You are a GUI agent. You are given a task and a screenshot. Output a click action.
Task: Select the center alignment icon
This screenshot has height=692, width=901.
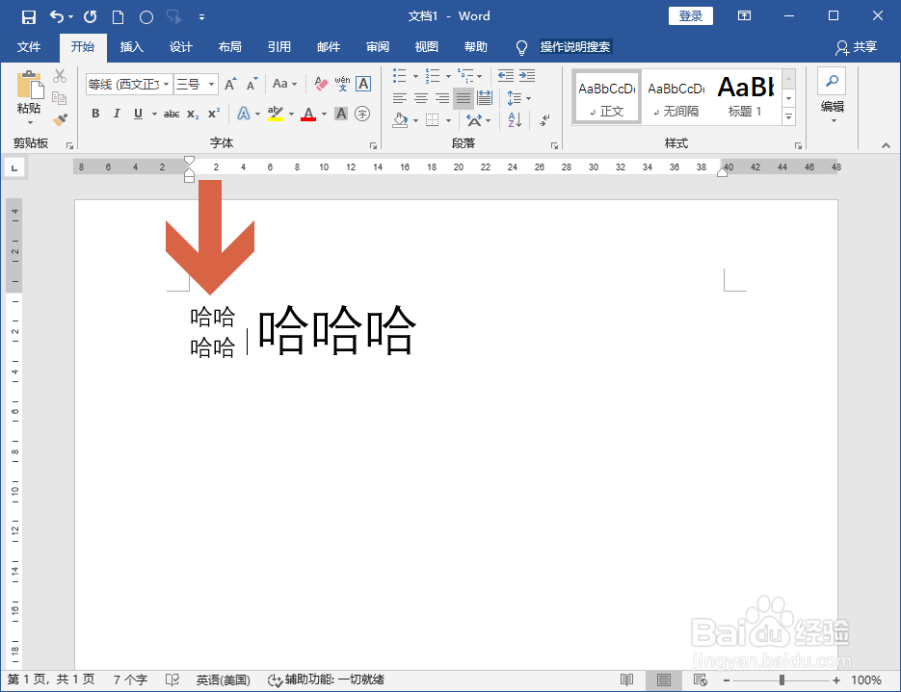click(x=421, y=98)
